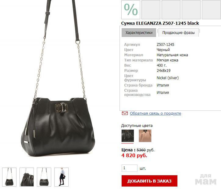Click the third empty gray badge placeholder
The height and width of the screenshot is (189, 221).
click(x=191, y=9)
